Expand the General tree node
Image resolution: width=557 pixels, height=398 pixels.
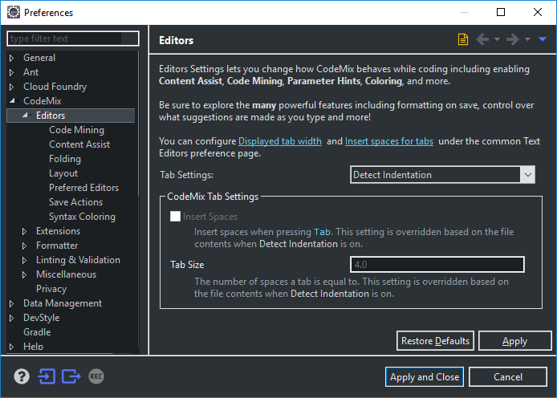click(x=12, y=58)
